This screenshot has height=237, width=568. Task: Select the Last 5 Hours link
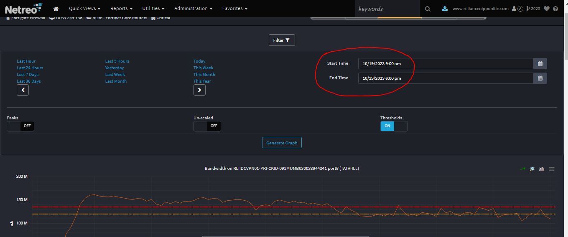[x=117, y=61]
